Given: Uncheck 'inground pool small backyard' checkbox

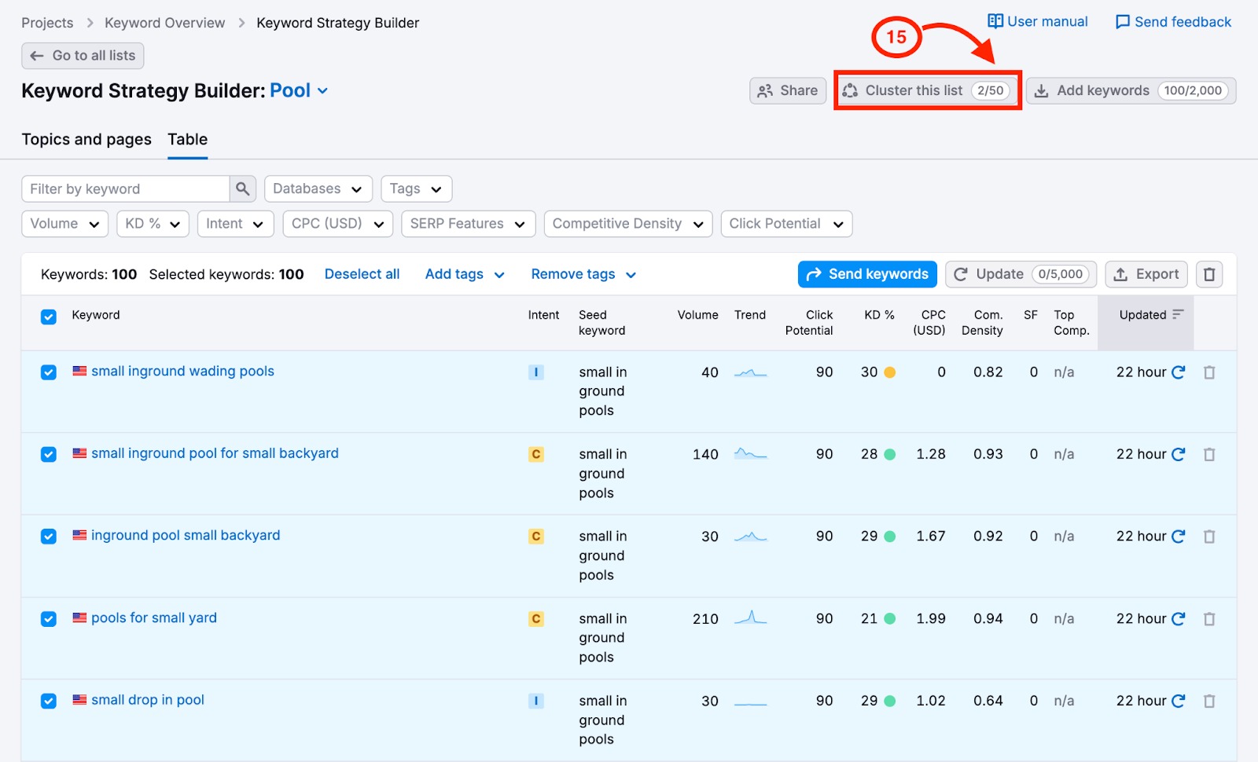Looking at the screenshot, I should click(49, 537).
